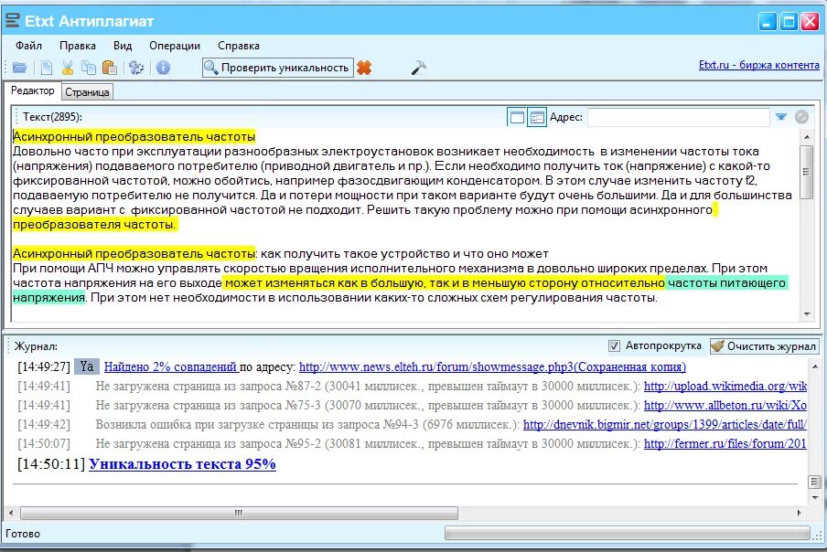827x552 pixels.
Task: Click the Журнал: label
Action: [36, 346]
